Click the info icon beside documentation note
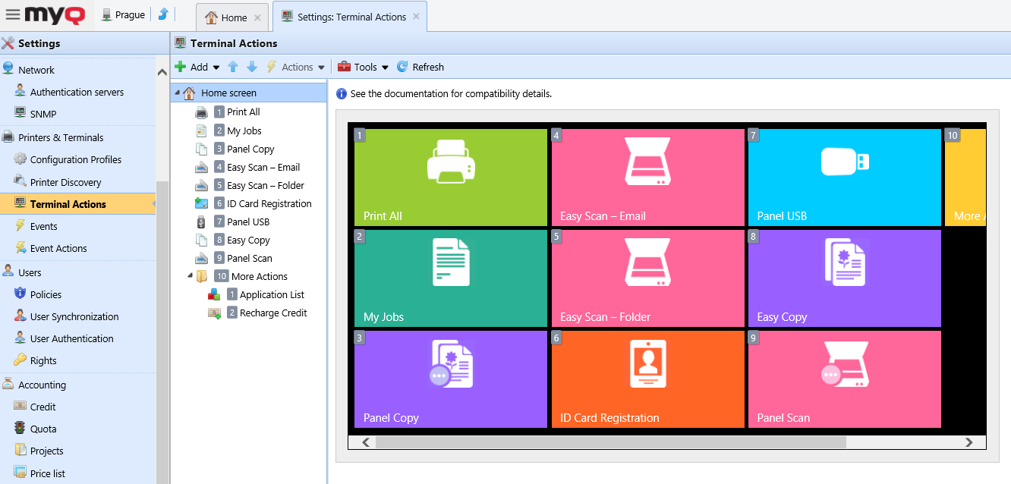 pyautogui.click(x=342, y=94)
